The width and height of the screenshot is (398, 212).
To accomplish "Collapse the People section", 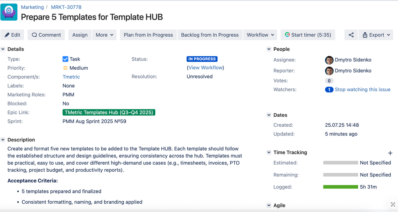I will (269, 49).
